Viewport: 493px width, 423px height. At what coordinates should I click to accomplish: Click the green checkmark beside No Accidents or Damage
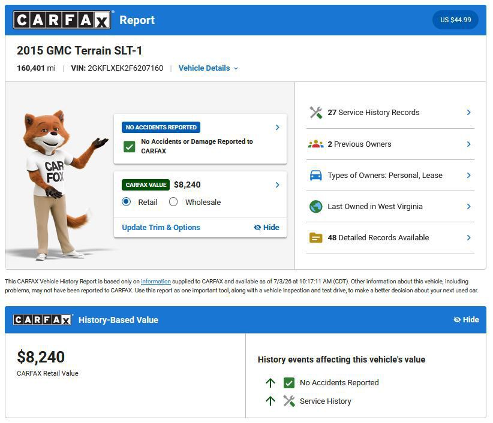tap(129, 146)
